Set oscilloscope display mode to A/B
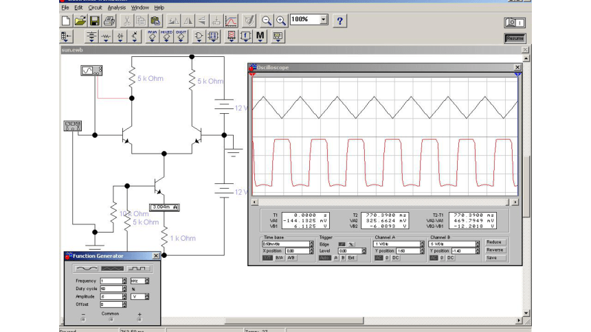The height and width of the screenshot is (332, 591). (x=291, y=258)
